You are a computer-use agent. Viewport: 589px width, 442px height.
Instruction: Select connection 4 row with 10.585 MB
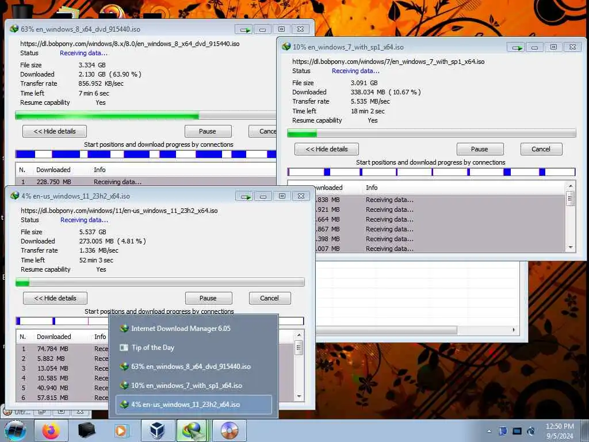[62, 378]
